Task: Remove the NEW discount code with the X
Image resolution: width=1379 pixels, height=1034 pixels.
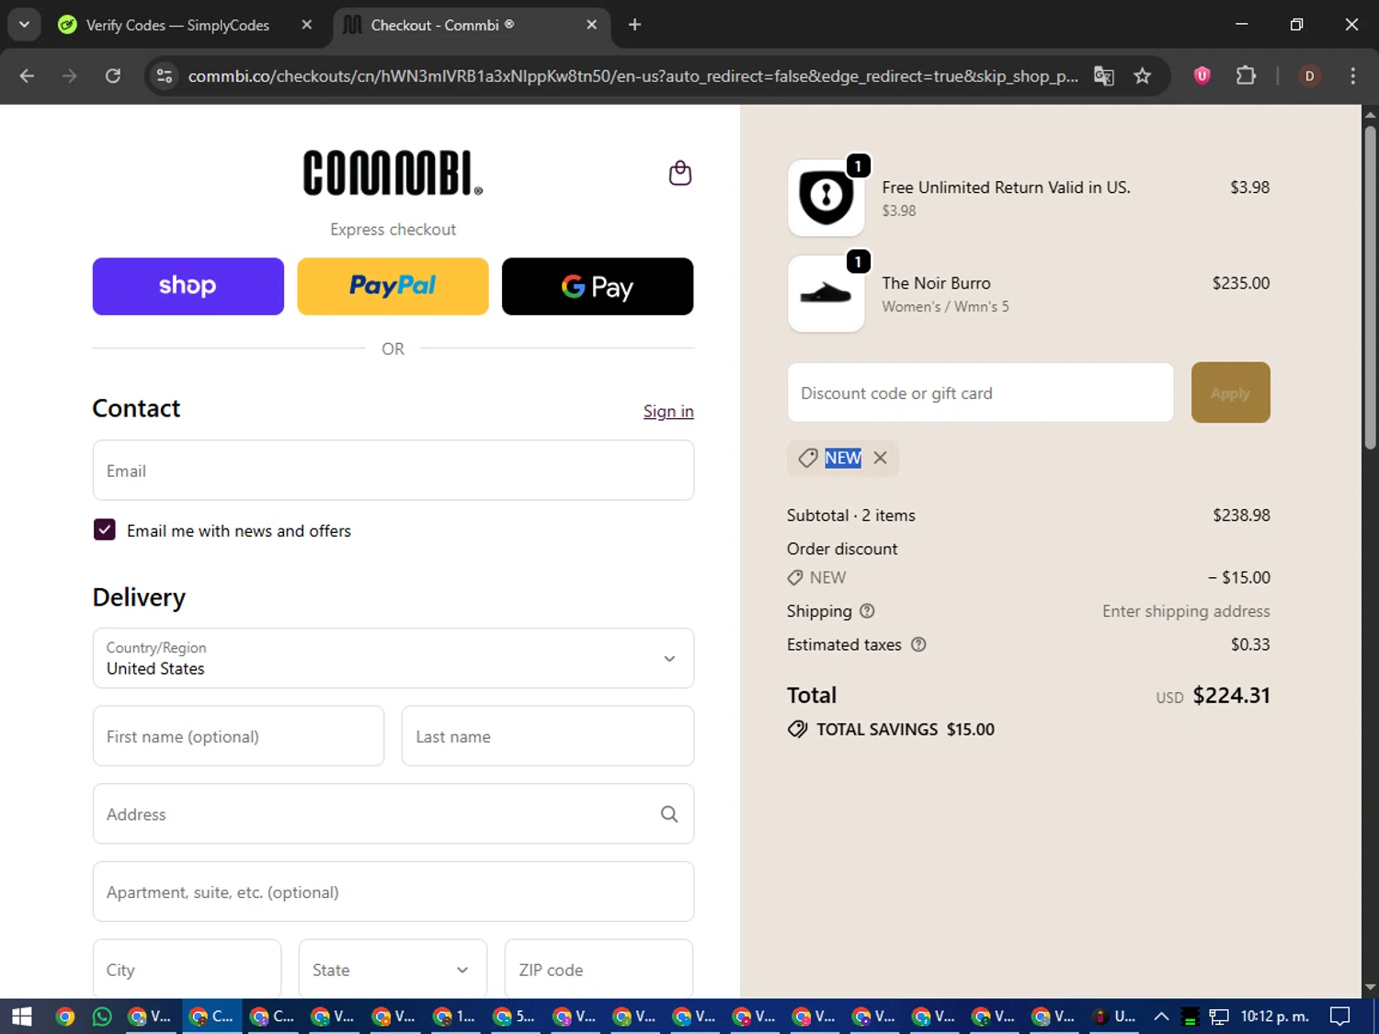Action: coord(880,458)
